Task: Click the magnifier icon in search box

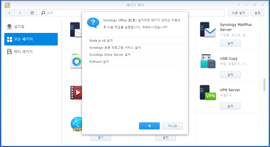Action: tap(43, 13)
